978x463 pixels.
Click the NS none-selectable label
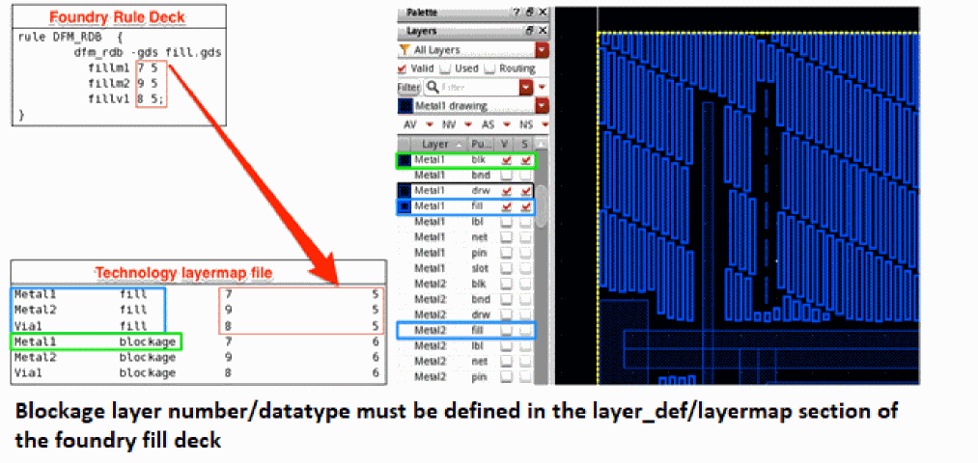pyautogui.click(x=526, y=124)
